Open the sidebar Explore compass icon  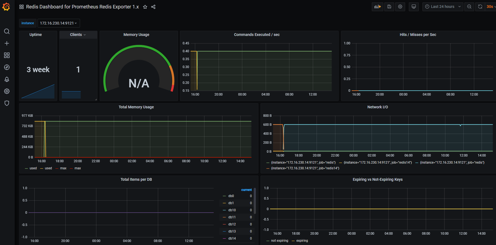point(7,67)
